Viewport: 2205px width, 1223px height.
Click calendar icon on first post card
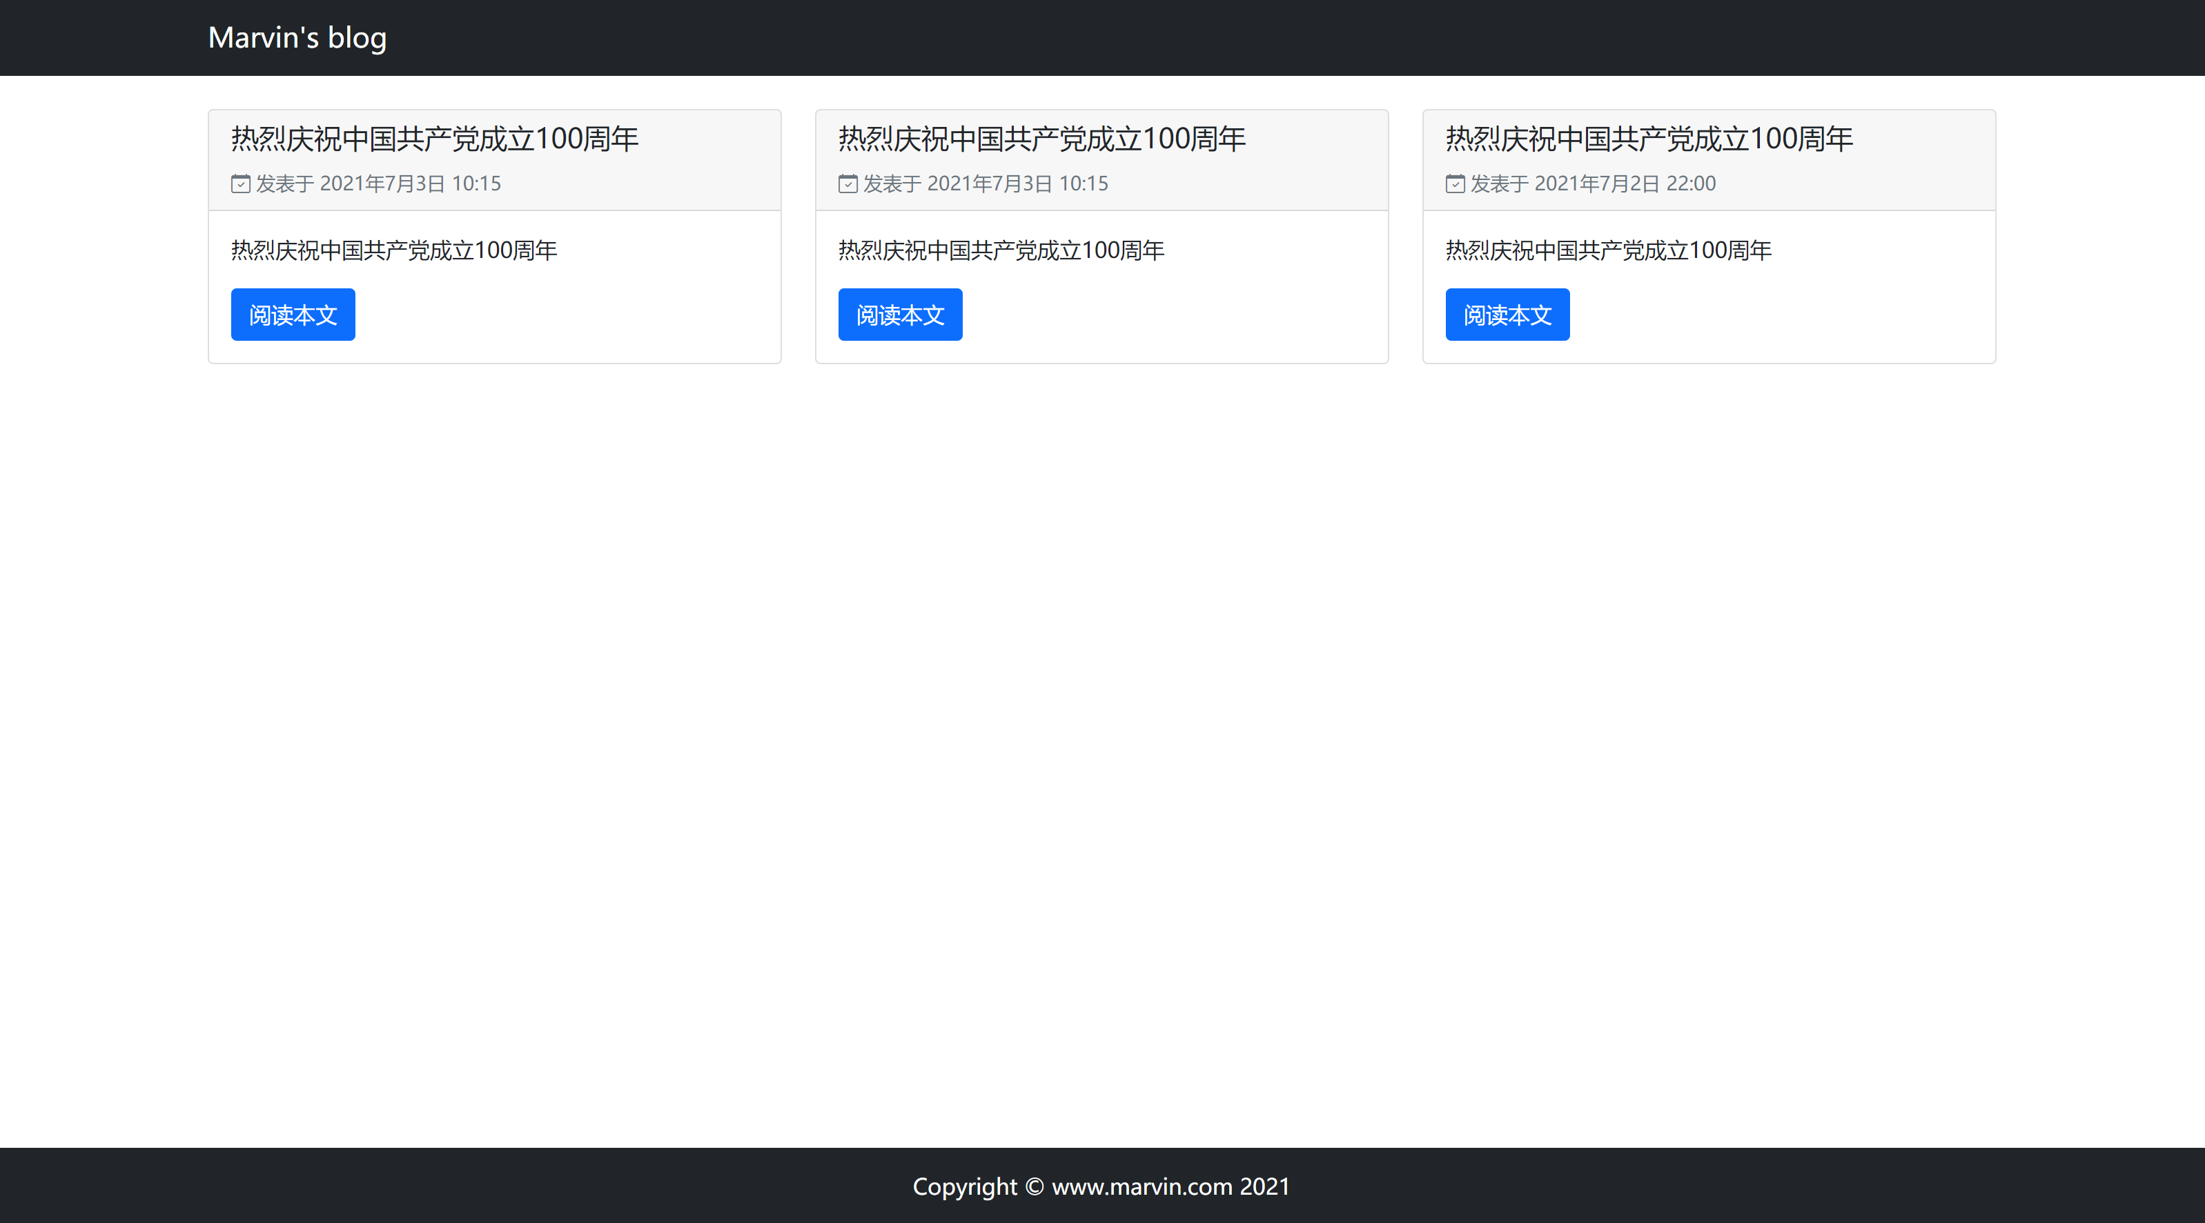[241, 184]
